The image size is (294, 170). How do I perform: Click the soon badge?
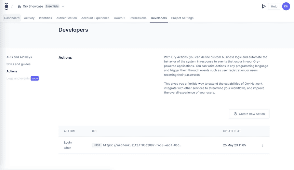[x=35, y=79]
